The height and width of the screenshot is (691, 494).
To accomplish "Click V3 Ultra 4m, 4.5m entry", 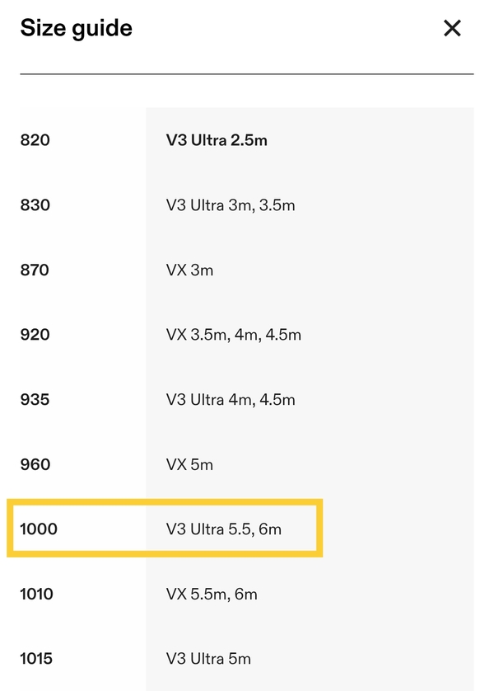I will [x=231, y=400].
